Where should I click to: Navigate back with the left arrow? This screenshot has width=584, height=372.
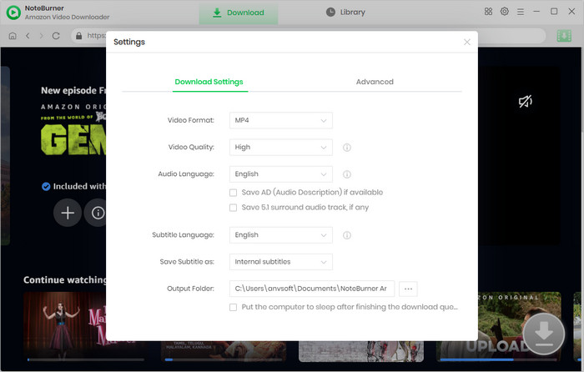pos(28,36)
